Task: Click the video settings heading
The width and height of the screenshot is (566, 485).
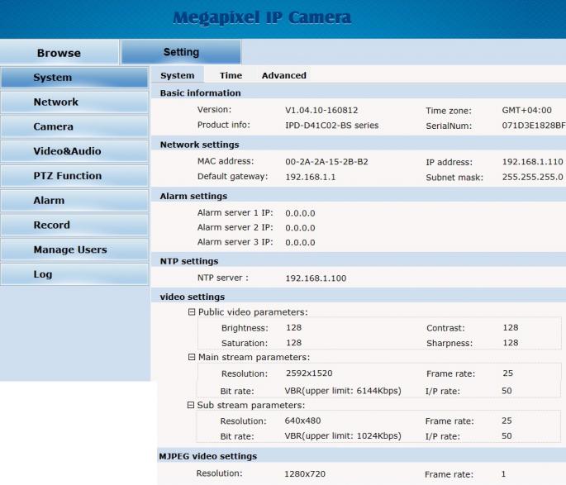Action: [193, 297]
